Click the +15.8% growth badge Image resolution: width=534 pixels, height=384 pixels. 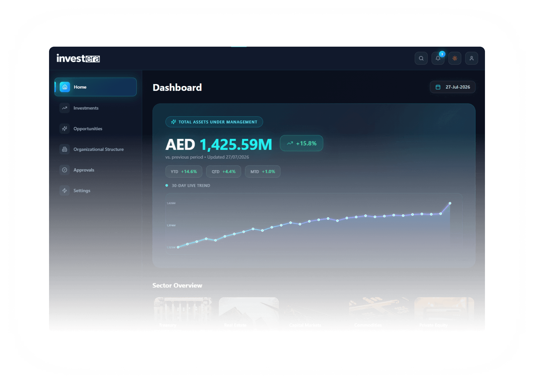coord(301,143)
